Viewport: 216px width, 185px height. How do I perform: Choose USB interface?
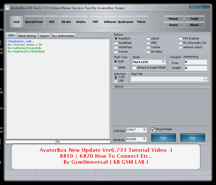(x=119, y=81)
